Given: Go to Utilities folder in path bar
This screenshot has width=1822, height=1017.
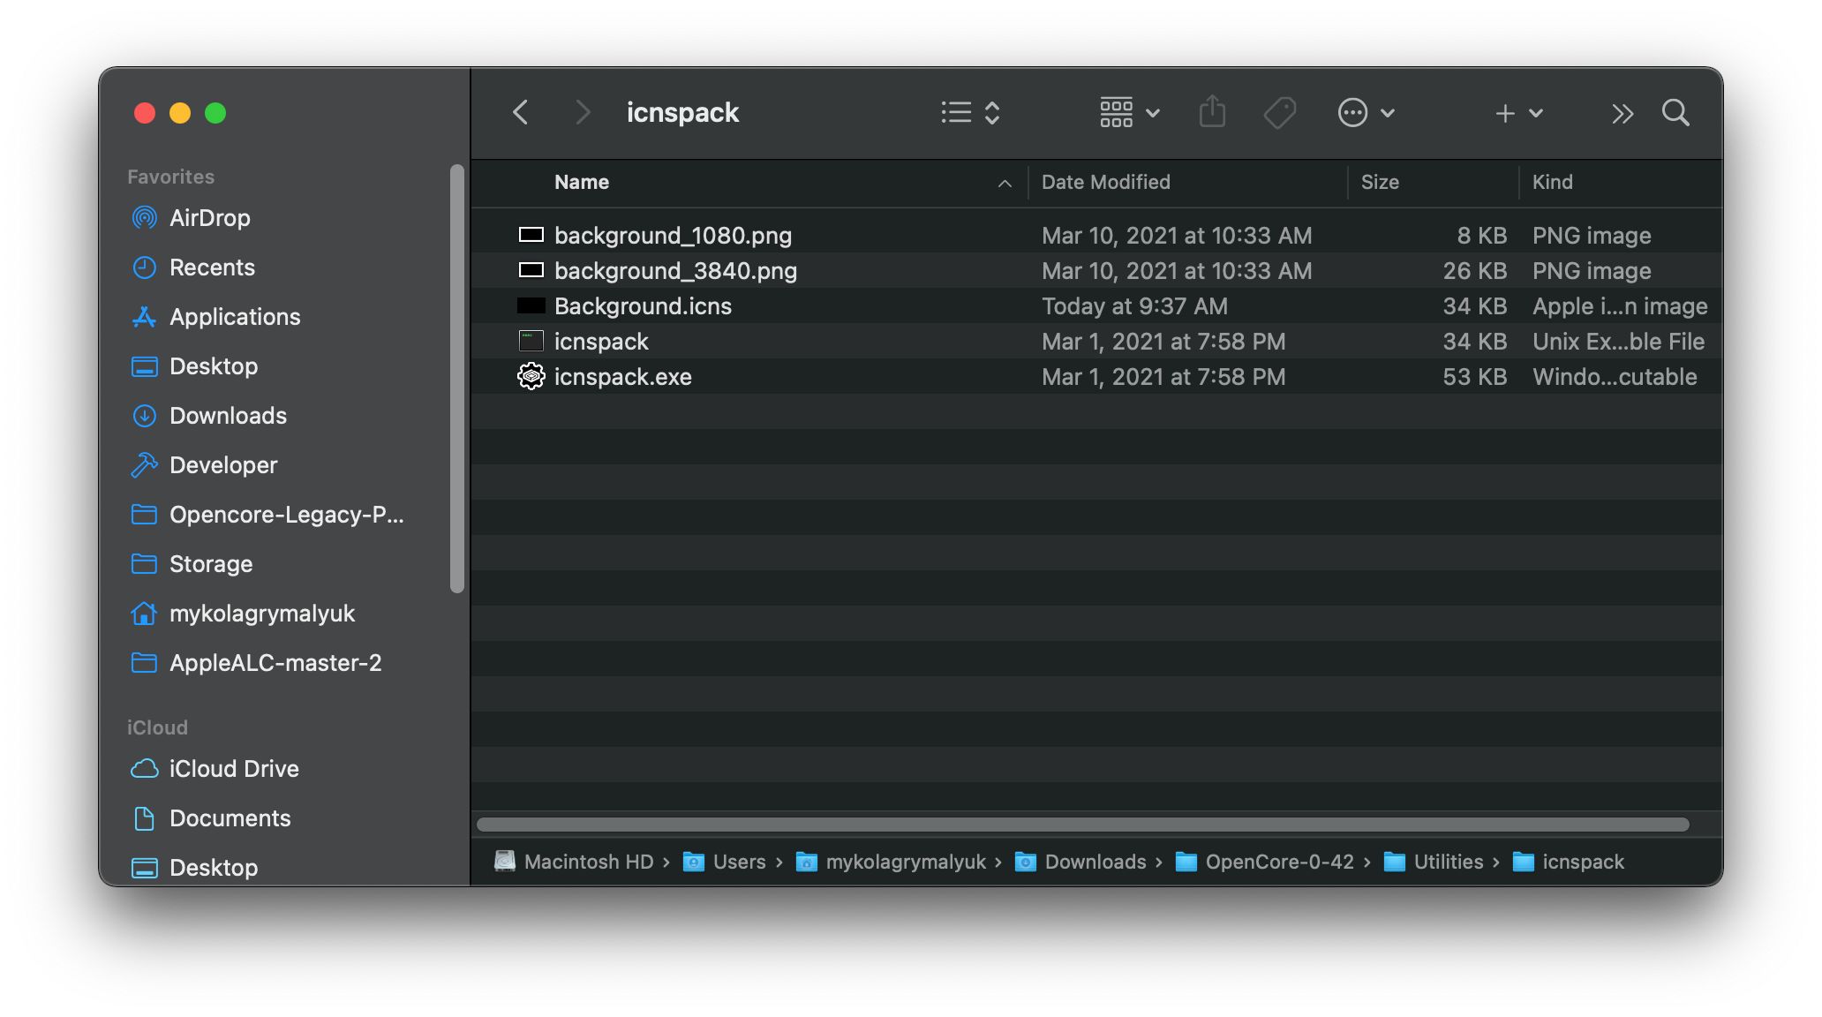Looking at the screenshot, I should coord(1448,863).
